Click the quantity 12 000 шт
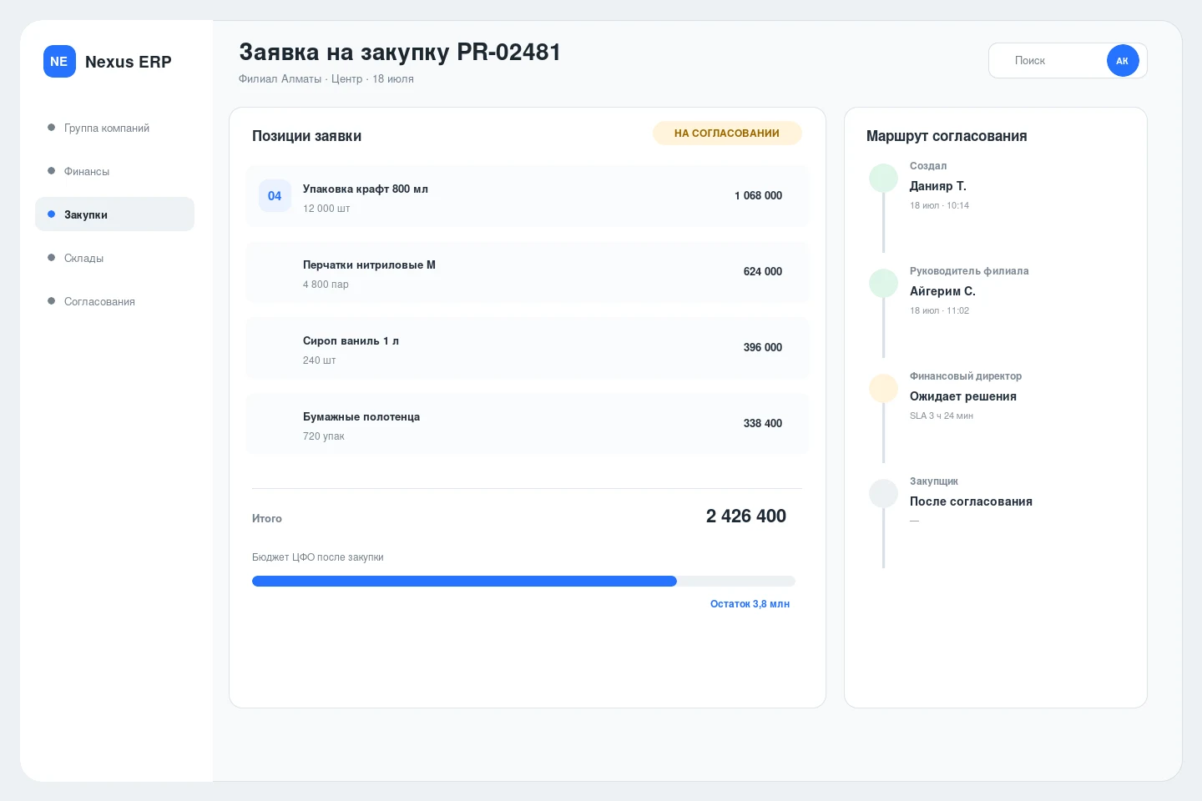1202x801 pixels. (326, 209)
